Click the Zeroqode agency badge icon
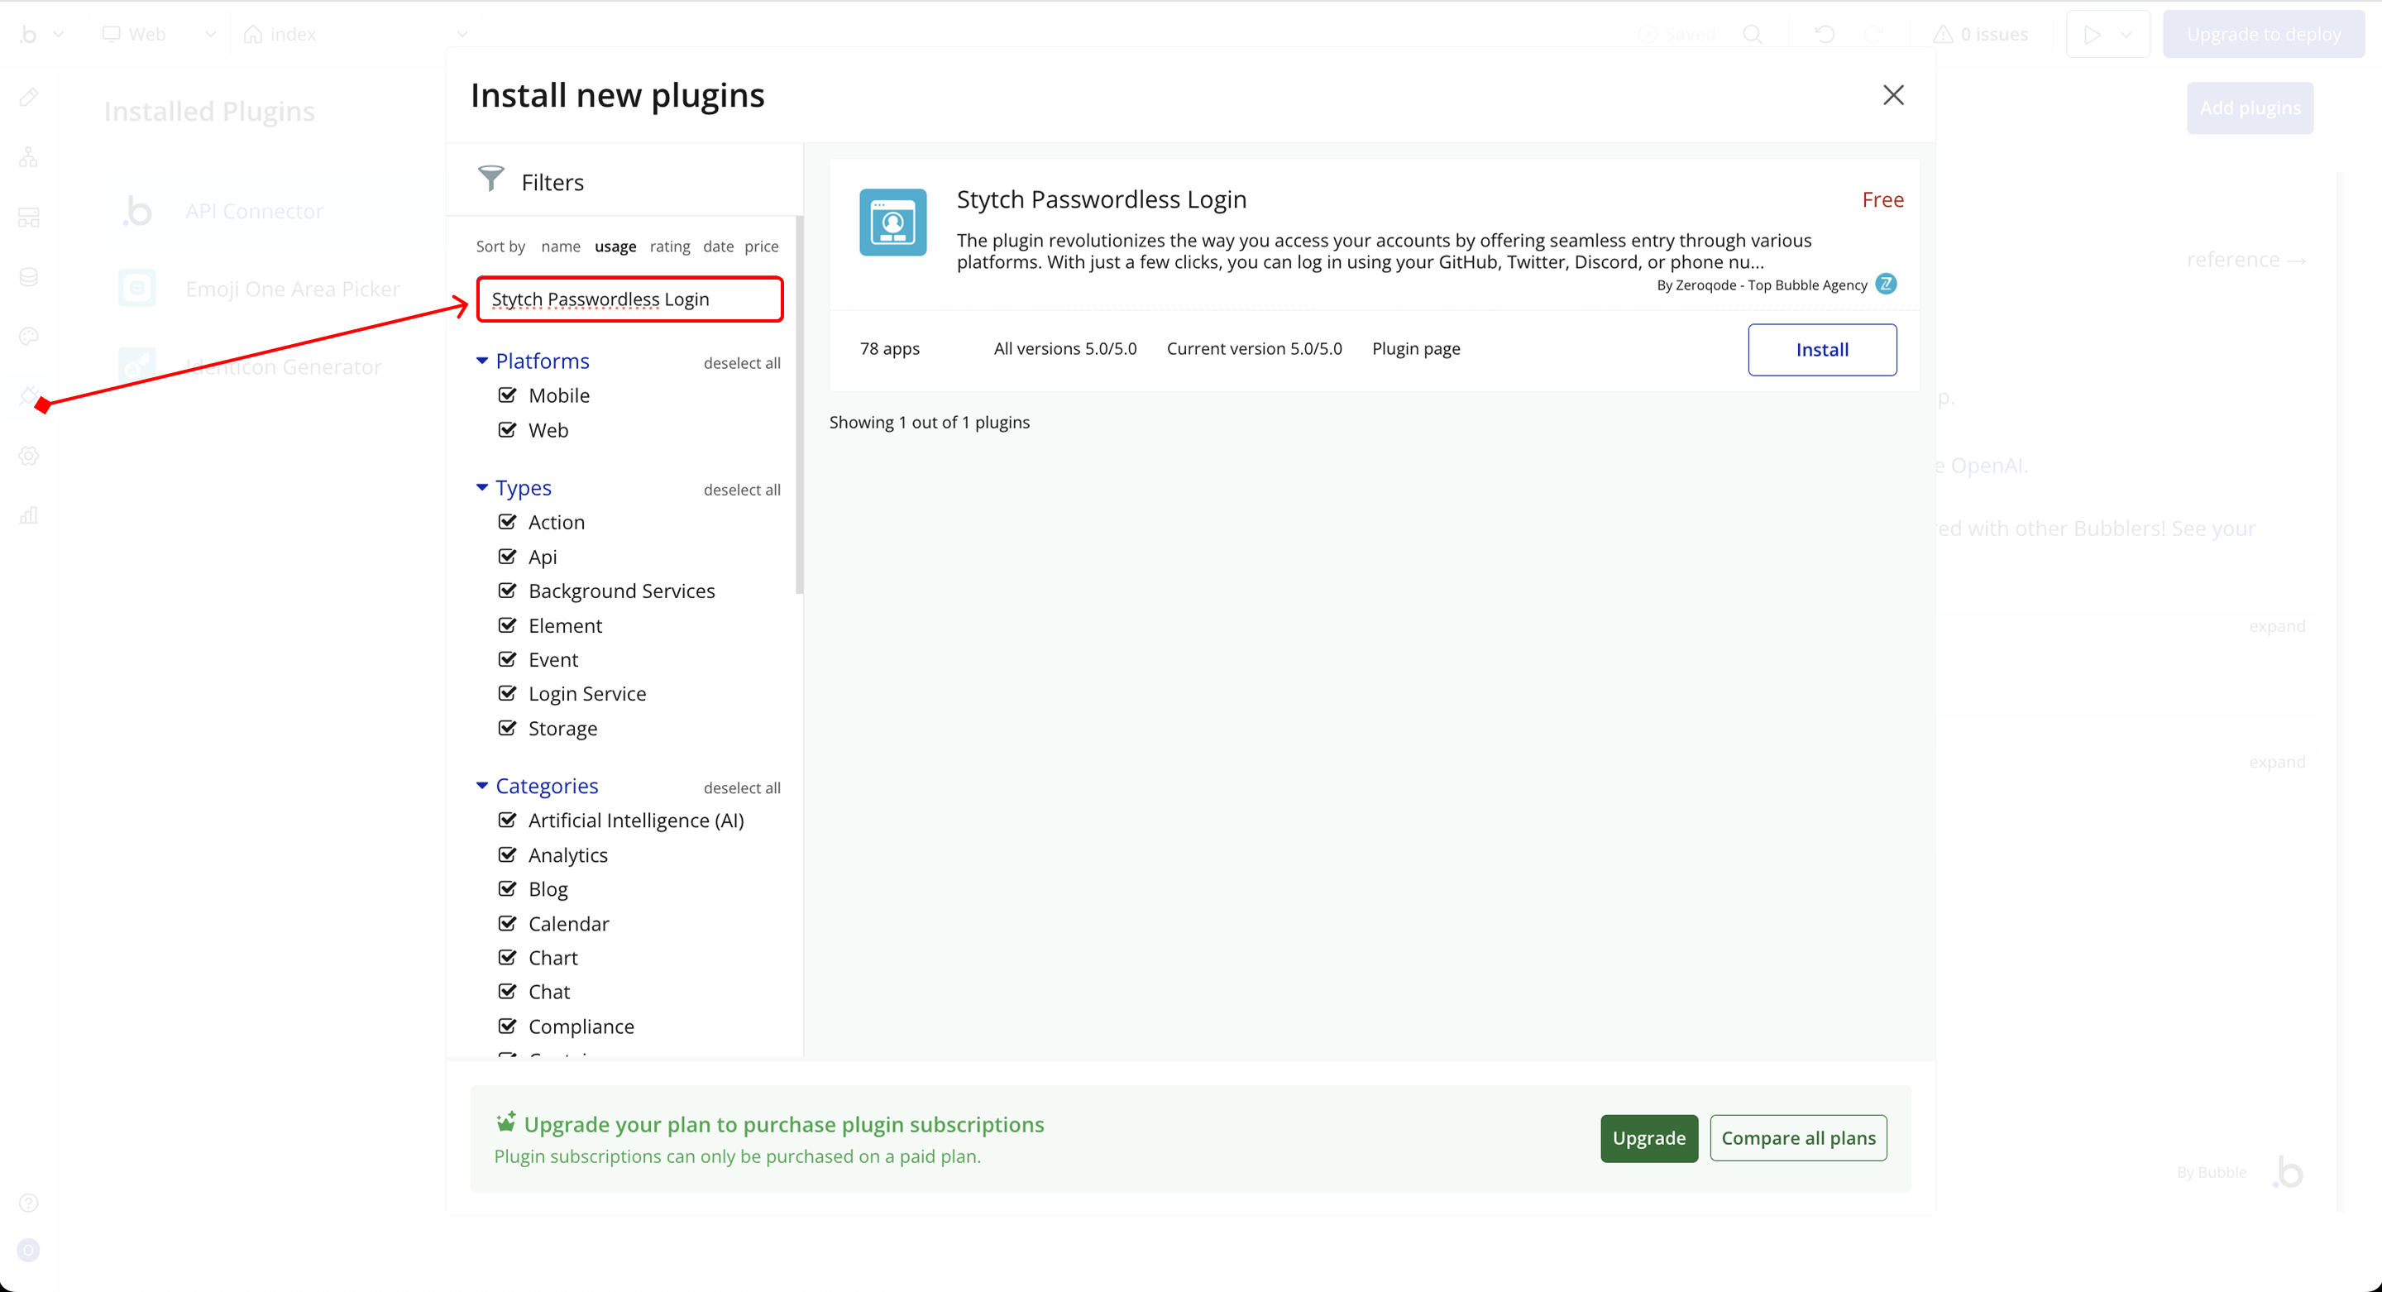Viewport: 2382px width, 1292px height. click(1886, 284)
